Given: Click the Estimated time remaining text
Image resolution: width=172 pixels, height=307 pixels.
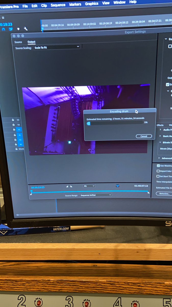Looking at the screenshot, I should tap(115, 118).
